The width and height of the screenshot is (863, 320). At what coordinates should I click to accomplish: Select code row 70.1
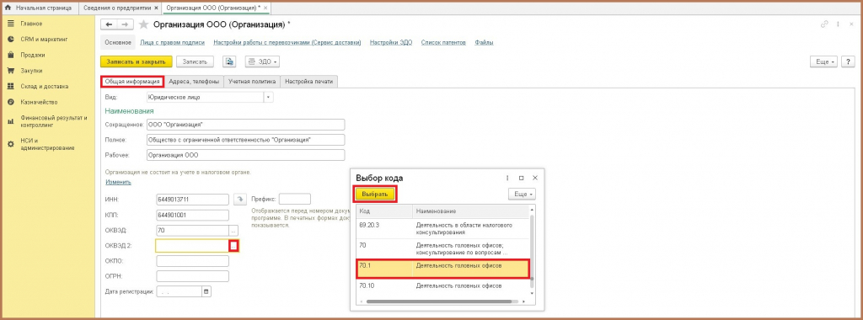click(x=442, y=268)
